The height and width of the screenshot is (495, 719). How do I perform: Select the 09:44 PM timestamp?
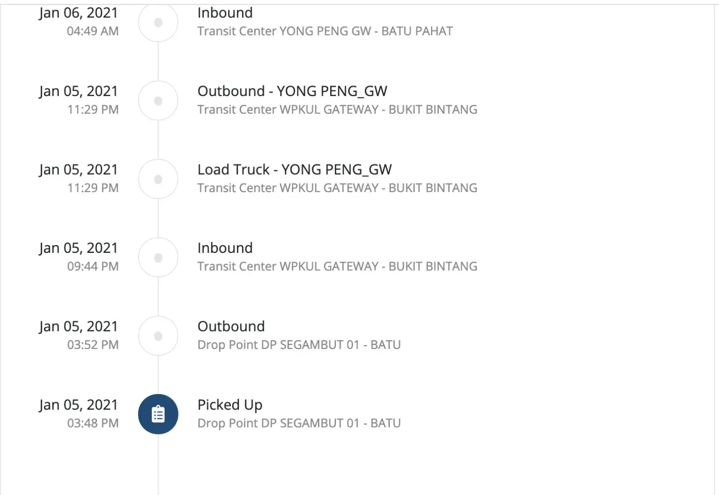coord(93,266)
